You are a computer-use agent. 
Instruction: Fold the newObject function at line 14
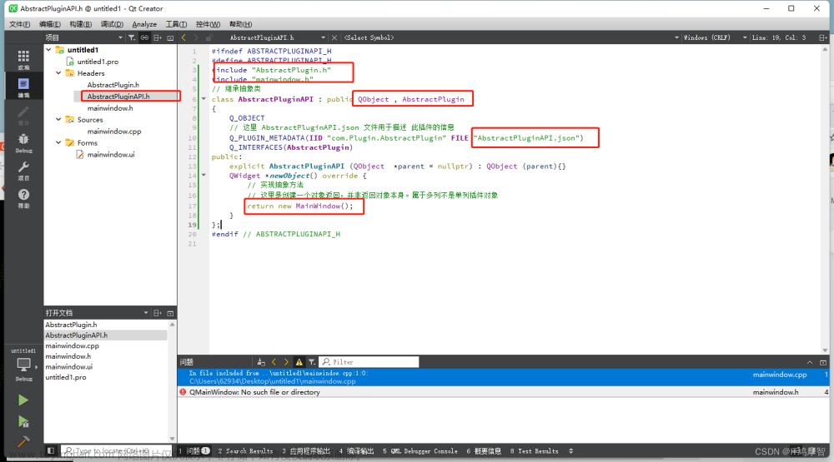(203, 176)
